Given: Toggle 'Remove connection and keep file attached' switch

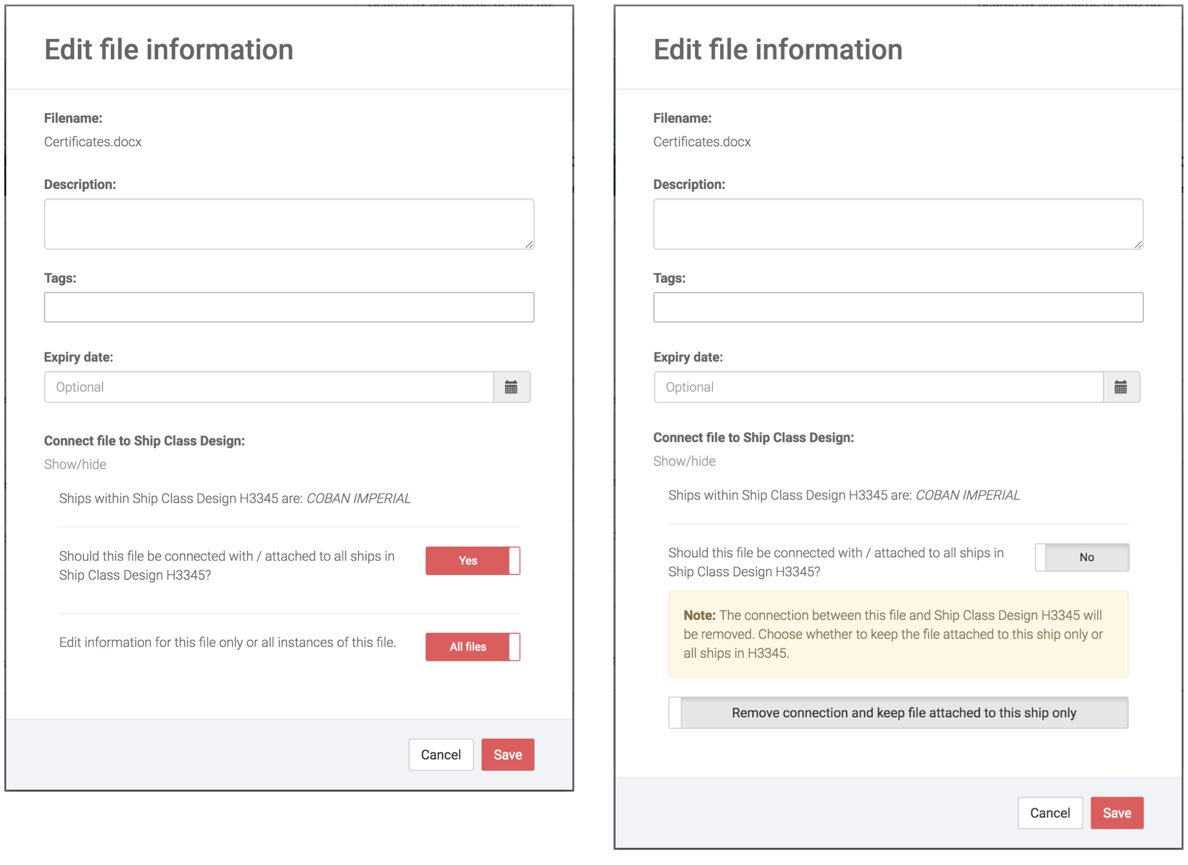Looking at the screenshot, I should (898, 713).
